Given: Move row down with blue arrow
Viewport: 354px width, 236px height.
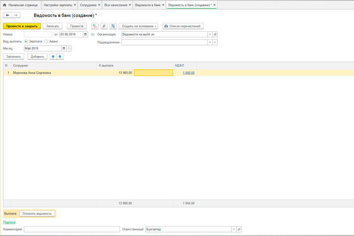Looking at the screenshot, I should click(x=60, y=57).
